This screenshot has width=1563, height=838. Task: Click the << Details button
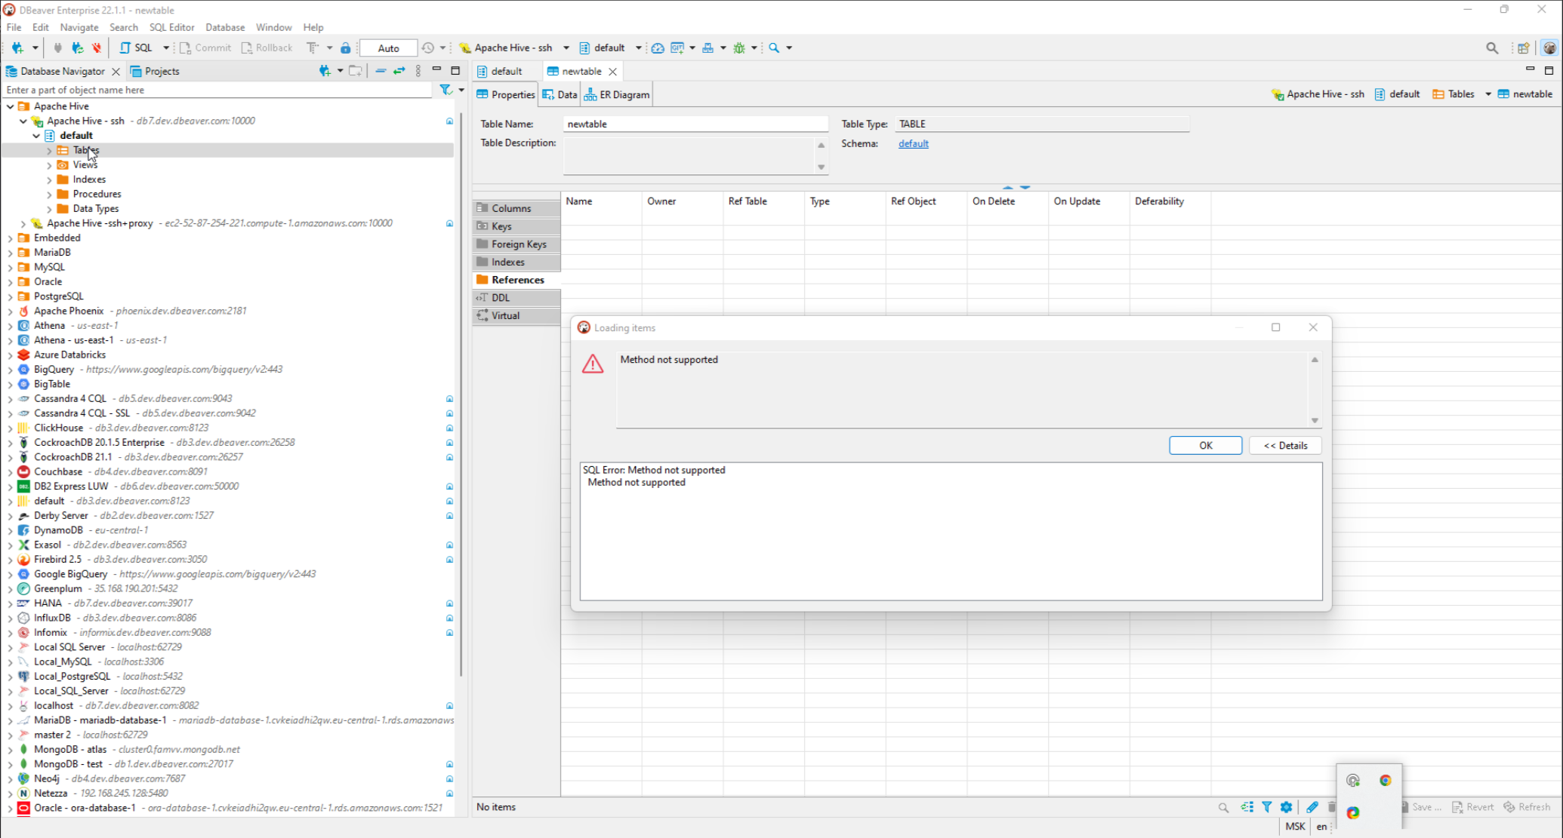(1285, 446)
